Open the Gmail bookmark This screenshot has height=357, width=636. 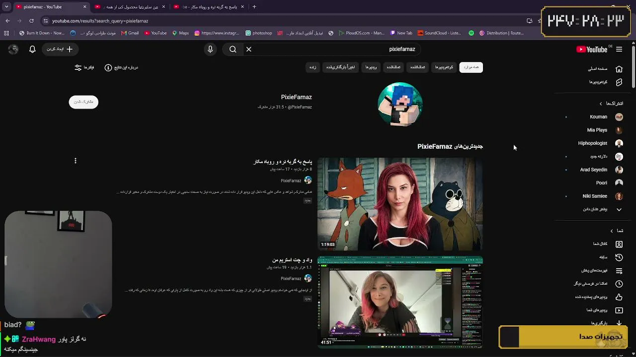click(130, 33)
